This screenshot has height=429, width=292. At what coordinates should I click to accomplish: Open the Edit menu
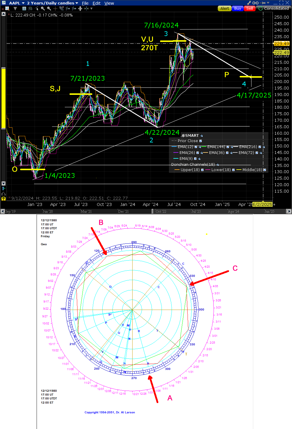(x=96, y=3)
